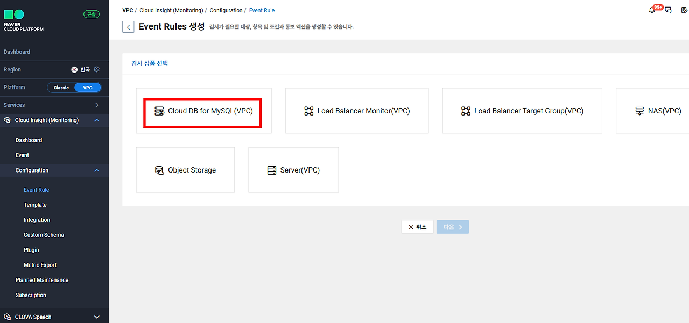689x323 pixels.
Task: Open the Template menu item
Action: 35,205
